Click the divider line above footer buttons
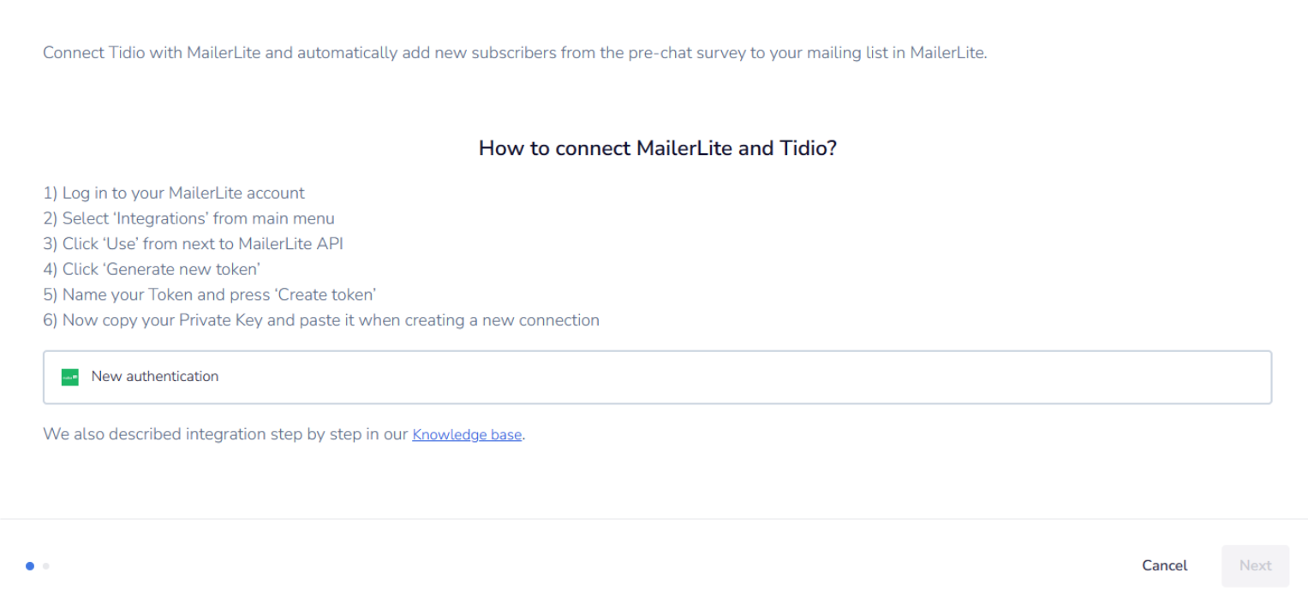The height and width of the screenshot is (603, 1308). pos(654,518)
